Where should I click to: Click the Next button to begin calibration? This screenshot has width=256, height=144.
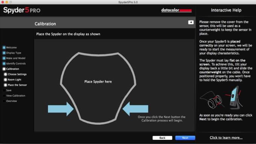pyautogui.click(x=185, y=138)
